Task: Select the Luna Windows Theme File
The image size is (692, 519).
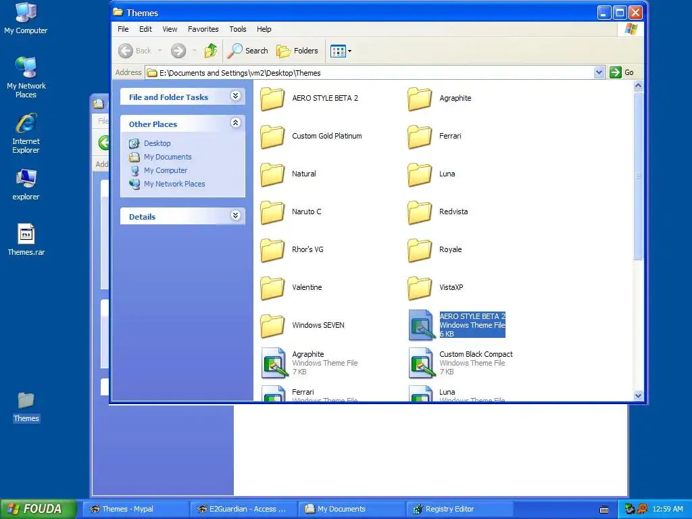Action: pyautogui.click(x=456, y=394)
